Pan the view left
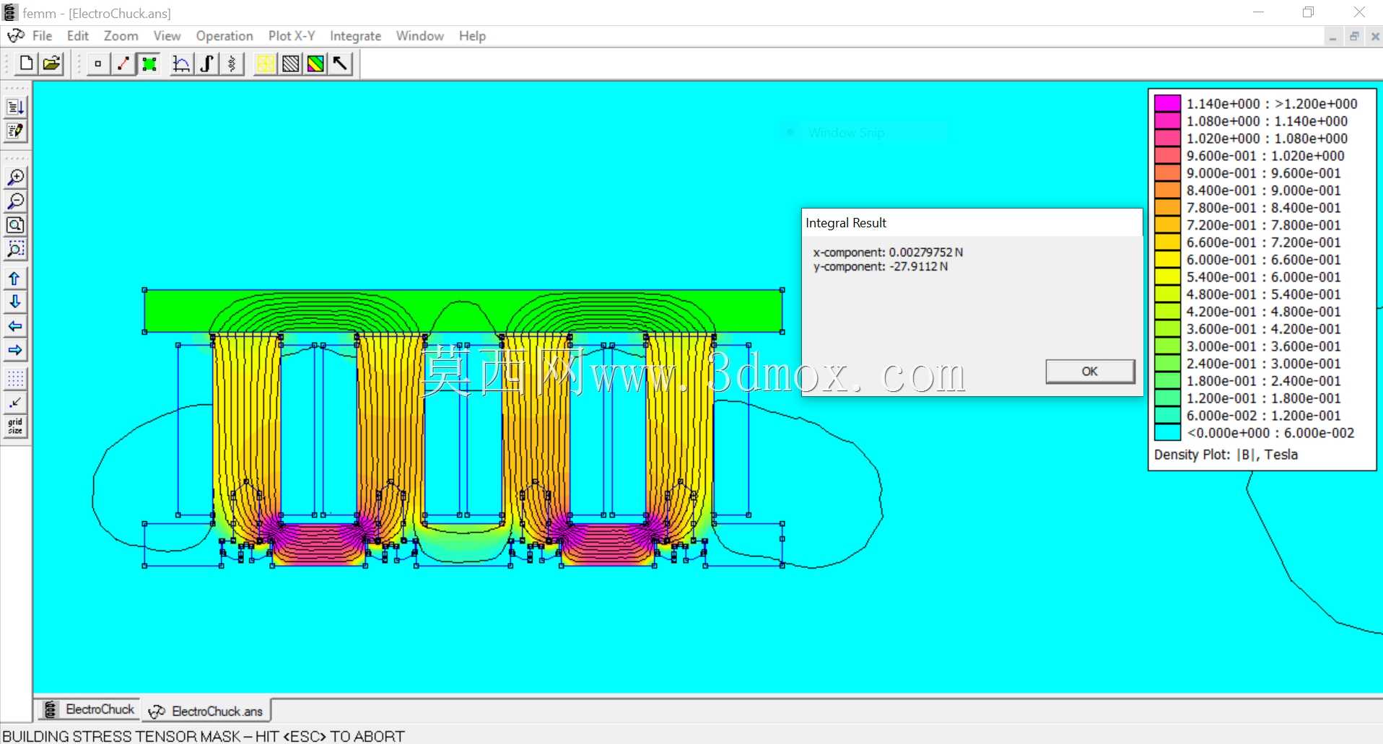1383x744 pixels. 15,326
